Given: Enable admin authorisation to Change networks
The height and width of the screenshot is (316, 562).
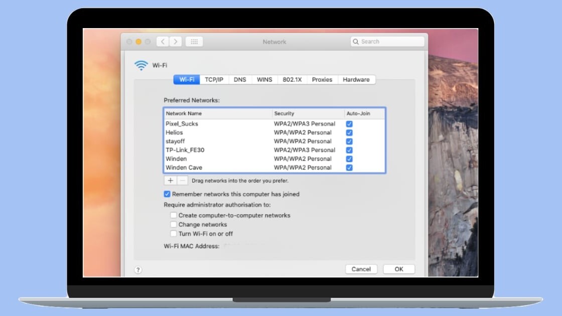Looking at the screenshot, I should click(174, 224).
